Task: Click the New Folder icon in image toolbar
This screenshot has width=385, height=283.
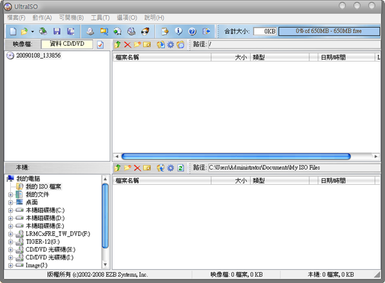Action: pos(137,45)
